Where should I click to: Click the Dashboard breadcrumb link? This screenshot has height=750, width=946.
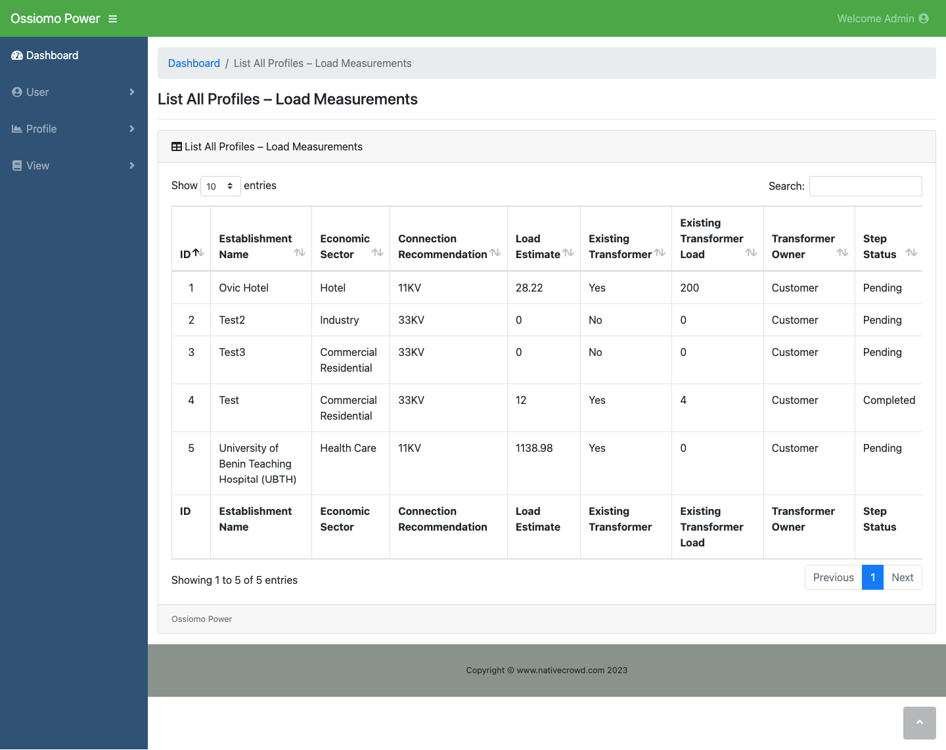pyautogui.click(x=194, y=64)
